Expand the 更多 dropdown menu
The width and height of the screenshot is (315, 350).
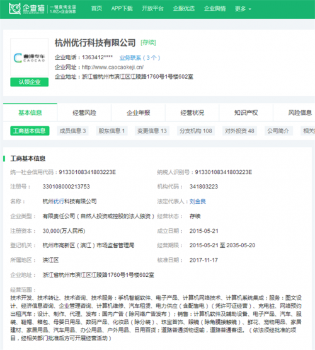[x=243, y=9]
